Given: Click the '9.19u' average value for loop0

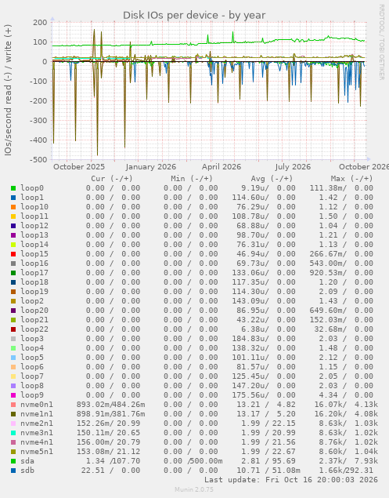Looking at the screenshot, I should [x=254, y=188].
